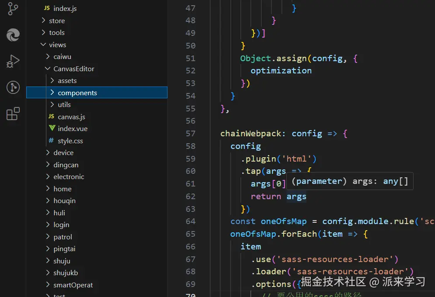
Task: Open the Extensions view
Action: coord(13,114)
